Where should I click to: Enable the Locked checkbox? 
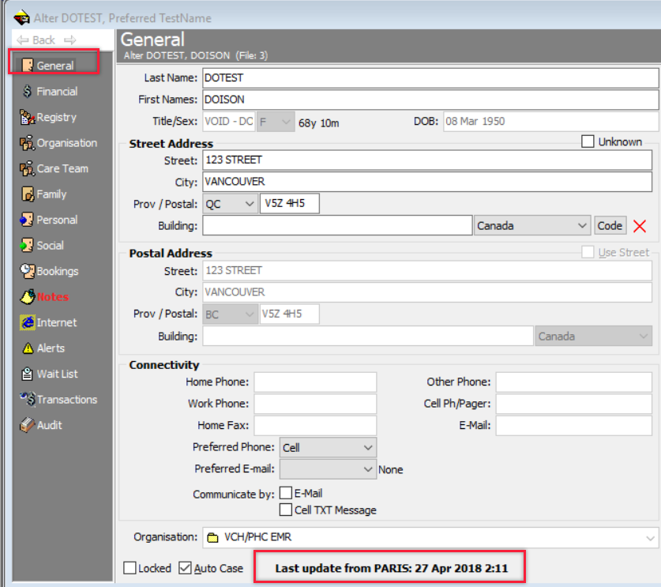(130, 568)
